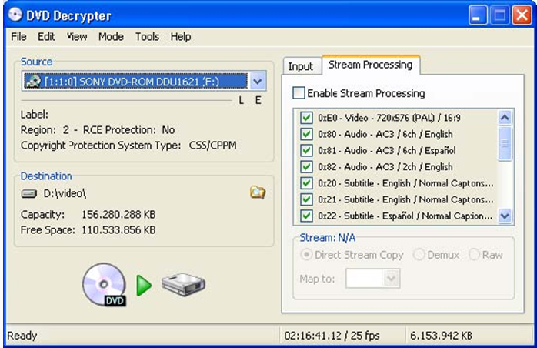
Task: Click the DVD Decrypter title bar disc icon
Action: (15, 15)
